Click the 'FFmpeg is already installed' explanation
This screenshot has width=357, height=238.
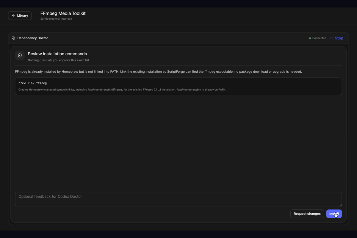click(159, 72)
